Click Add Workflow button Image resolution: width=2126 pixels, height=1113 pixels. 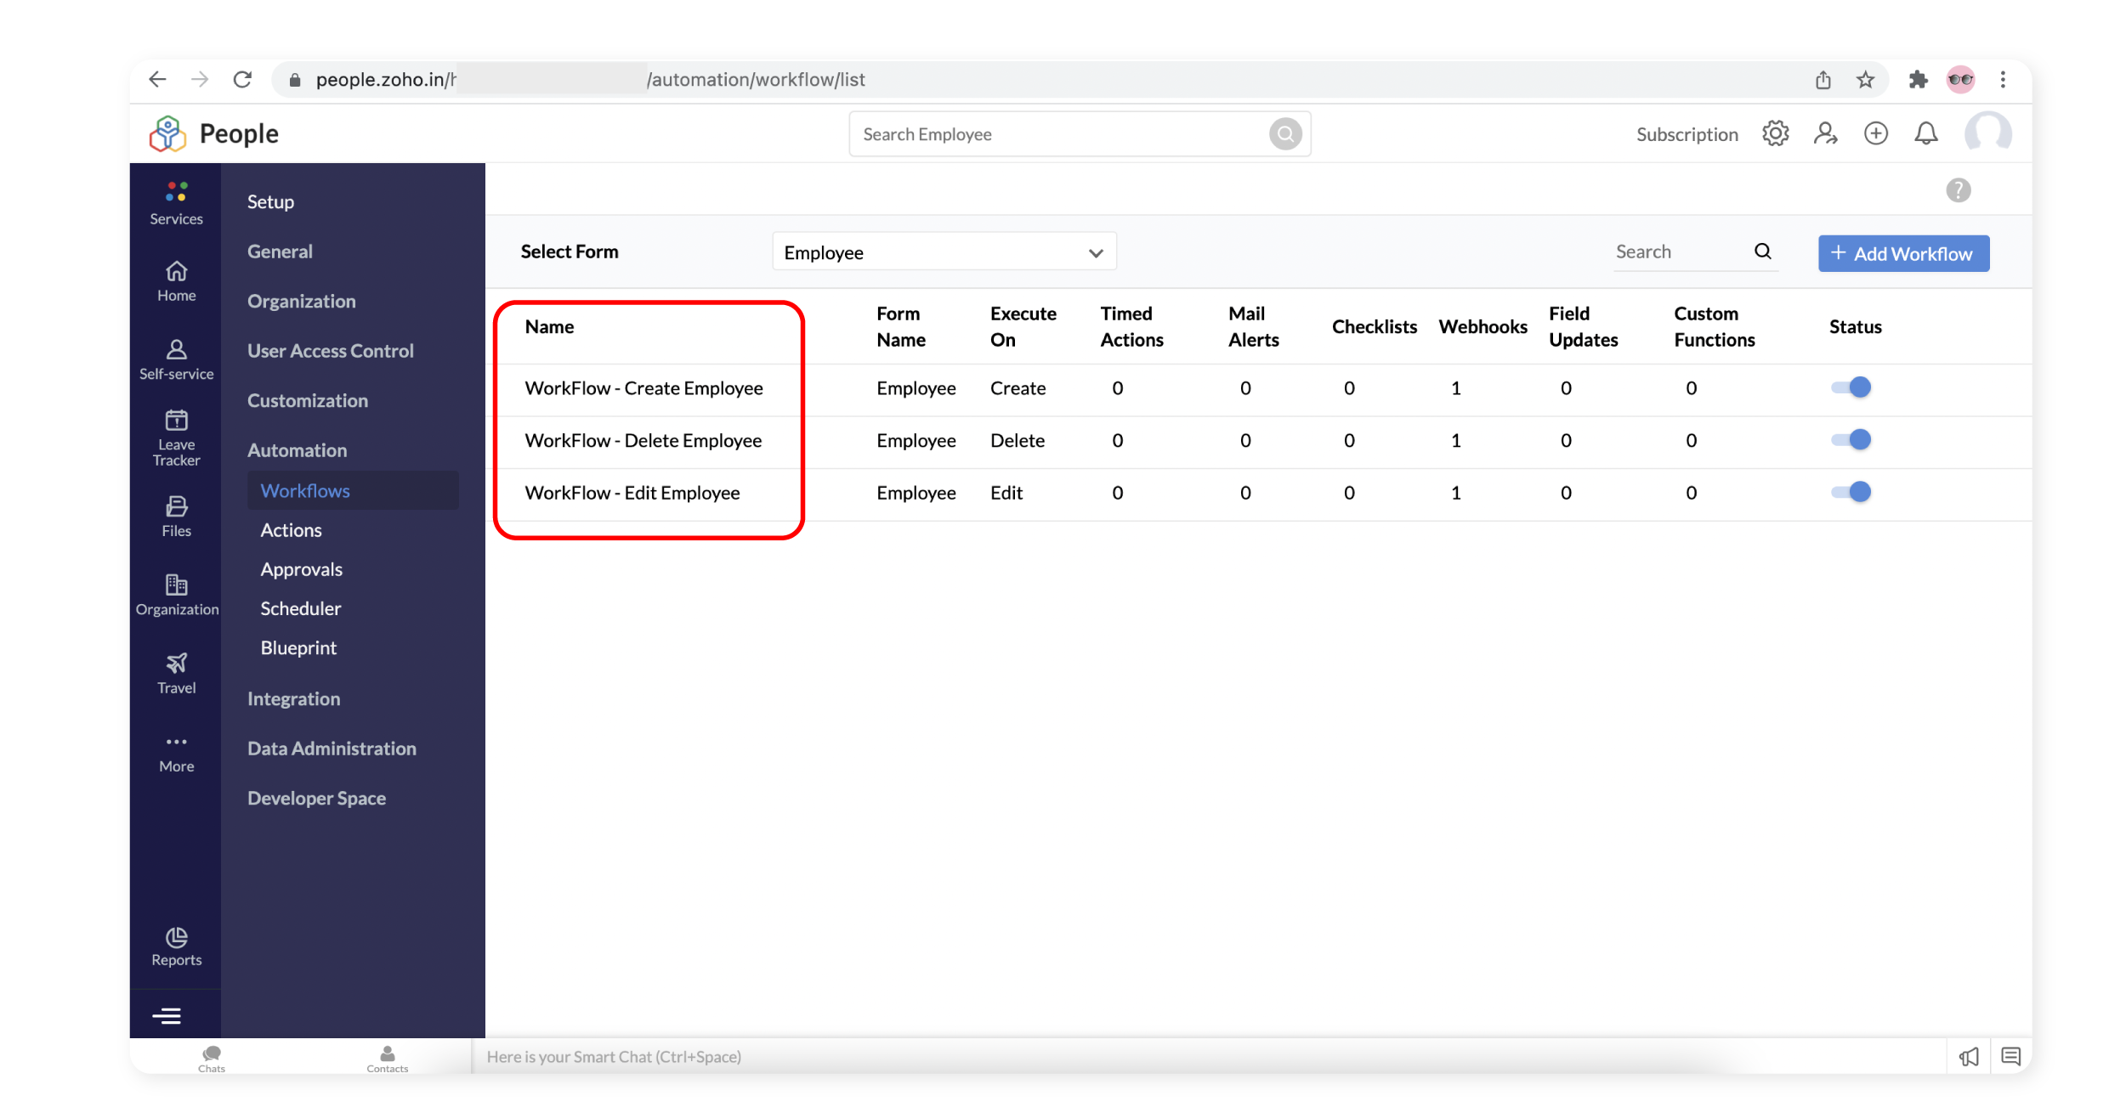[x=1903, y=253]
